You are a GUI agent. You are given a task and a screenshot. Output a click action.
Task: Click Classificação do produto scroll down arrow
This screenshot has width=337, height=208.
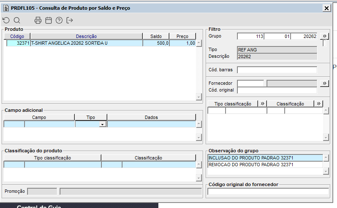tap(199, 178)
